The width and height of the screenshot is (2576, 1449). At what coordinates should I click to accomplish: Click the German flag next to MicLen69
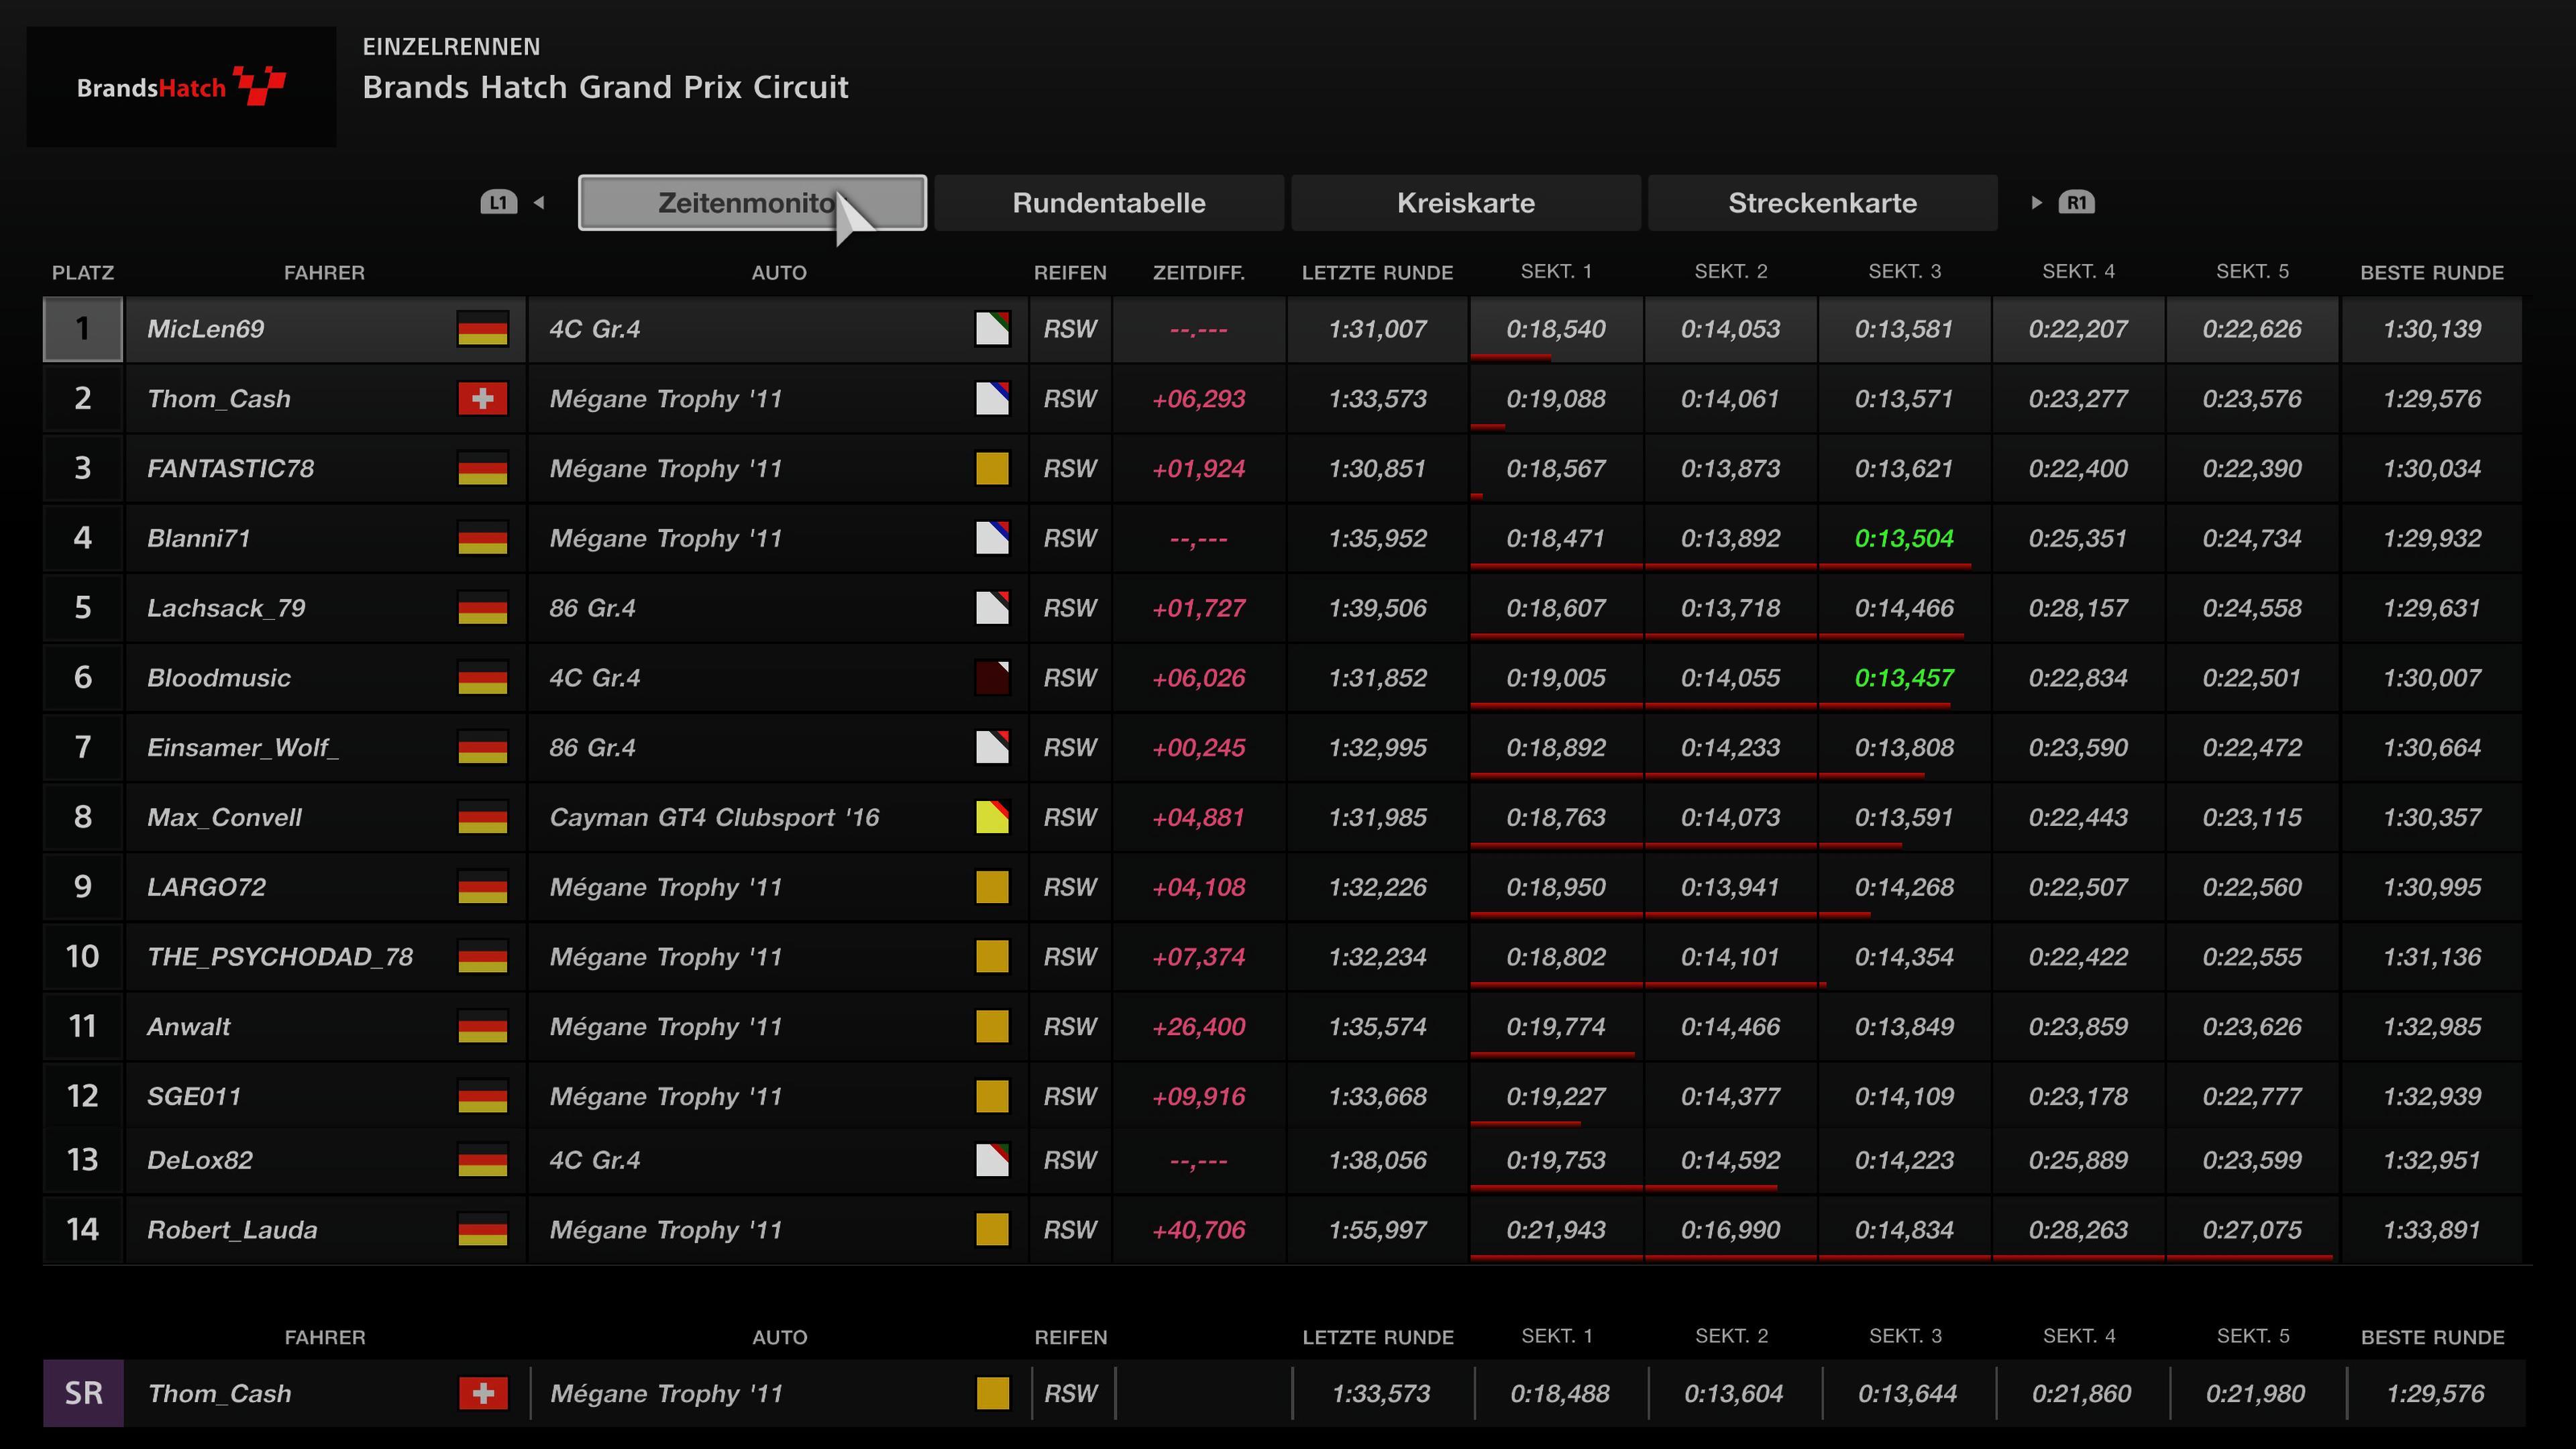tap(483, 329)
